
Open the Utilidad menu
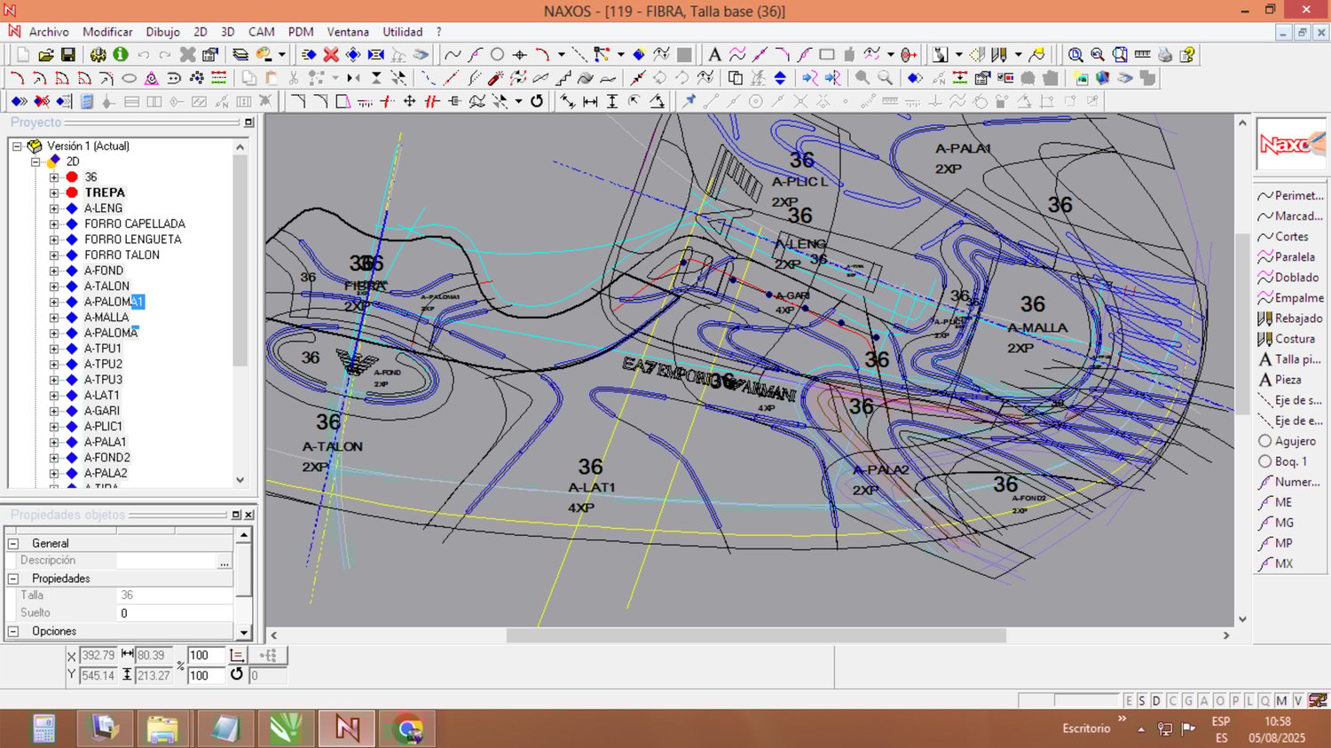point(402,32)
